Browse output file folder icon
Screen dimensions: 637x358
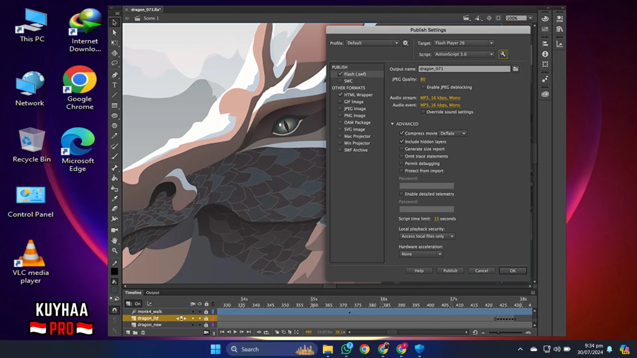coord(516,69)
